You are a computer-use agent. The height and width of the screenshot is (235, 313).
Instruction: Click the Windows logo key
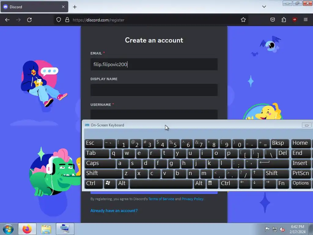click(110, 184)
